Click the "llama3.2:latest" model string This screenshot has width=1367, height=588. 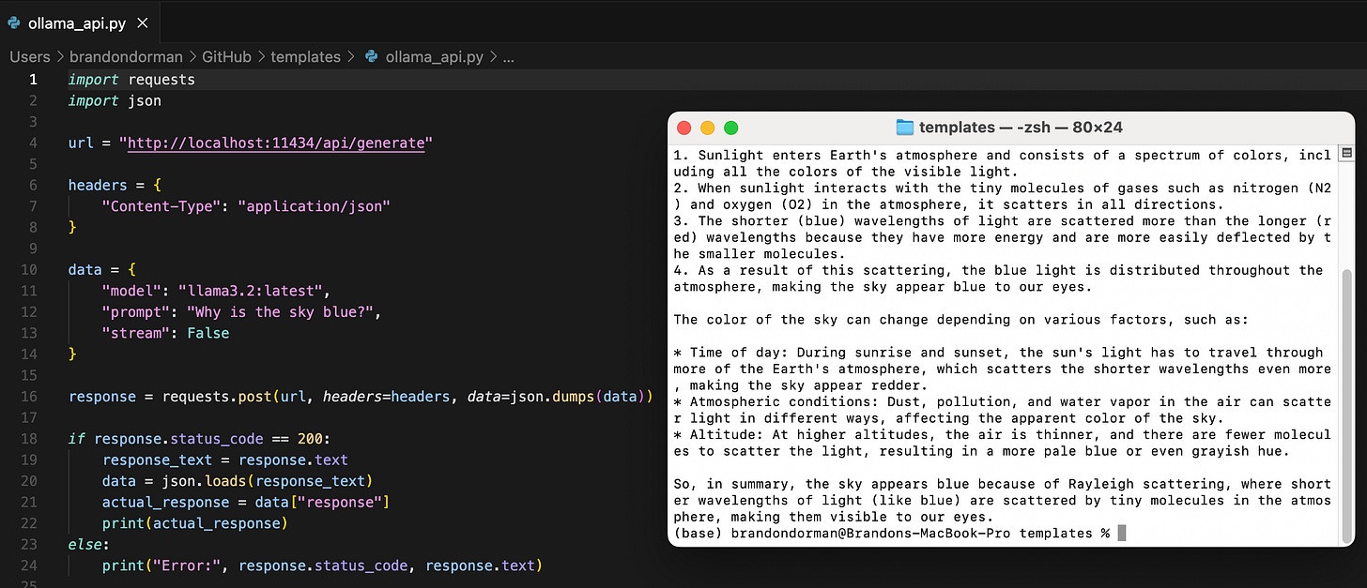[250, 291]
